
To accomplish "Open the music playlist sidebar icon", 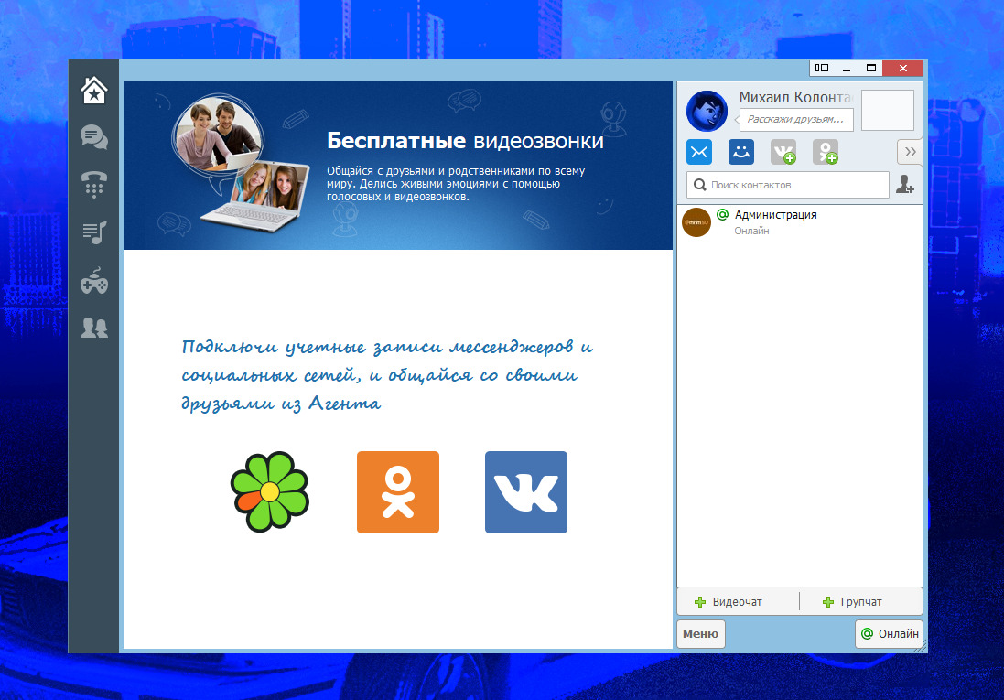I will [x=94, y=232].
